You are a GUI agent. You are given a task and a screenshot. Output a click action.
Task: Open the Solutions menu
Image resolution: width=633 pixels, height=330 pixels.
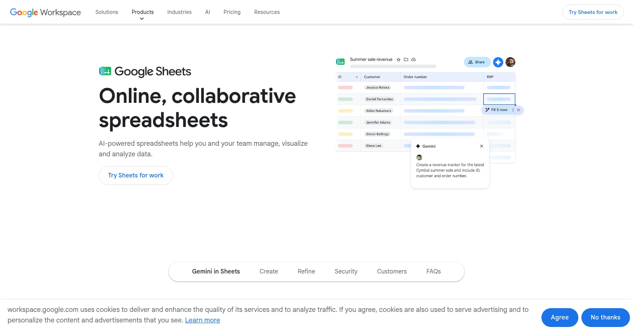pos(107,12)
